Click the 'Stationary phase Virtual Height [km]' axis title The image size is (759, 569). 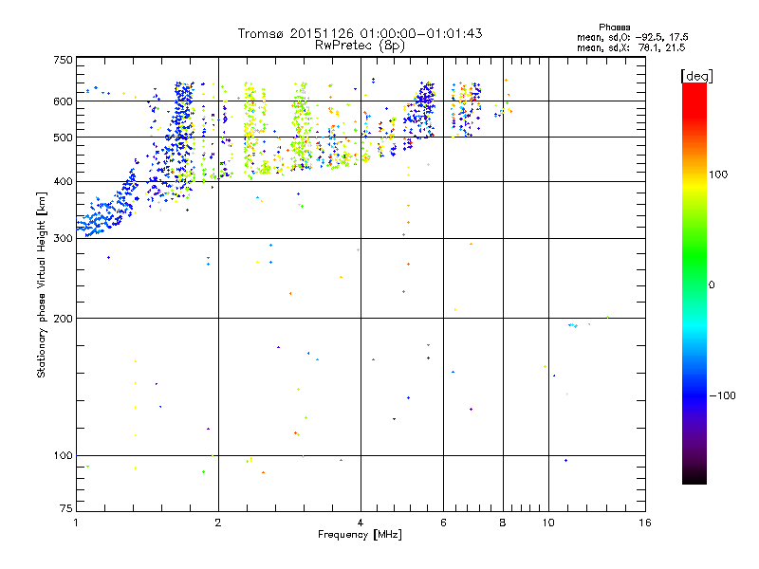click(x=42, y=284)
